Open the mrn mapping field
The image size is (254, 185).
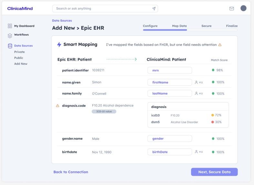pos(170,70)
